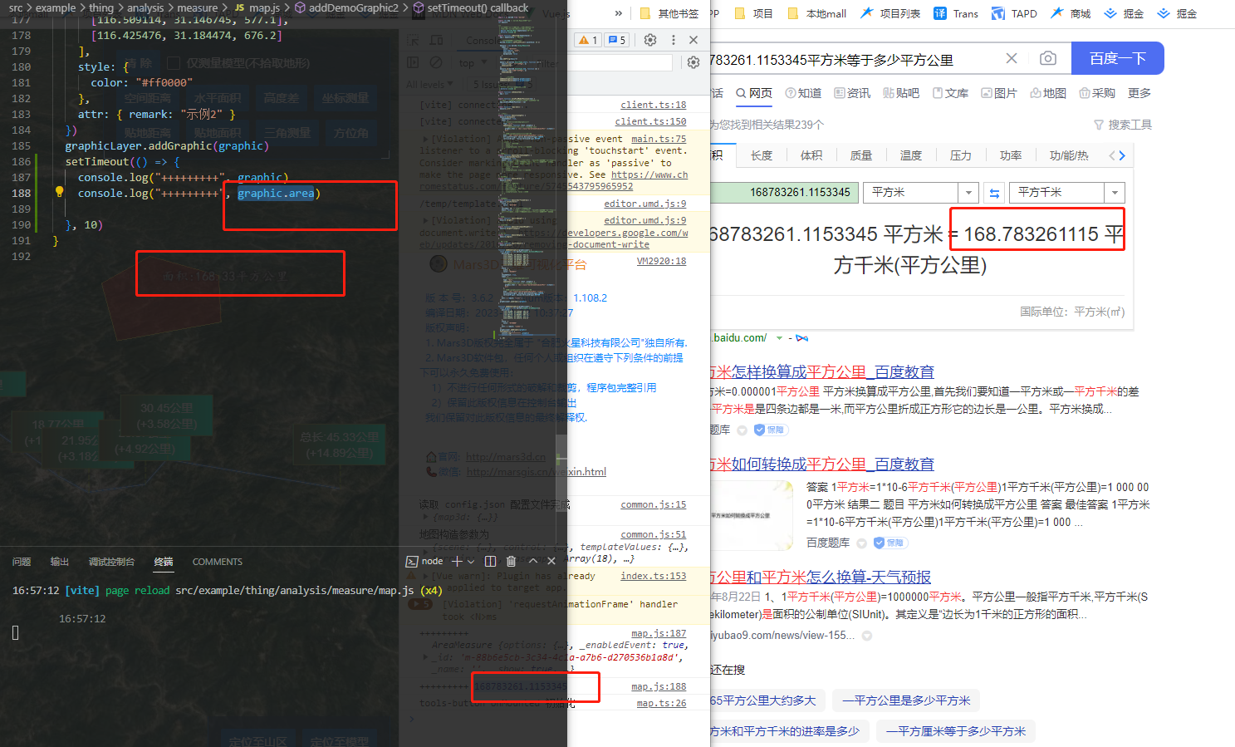Open Baidu camera image search icon

click(x=1048, y=58)
